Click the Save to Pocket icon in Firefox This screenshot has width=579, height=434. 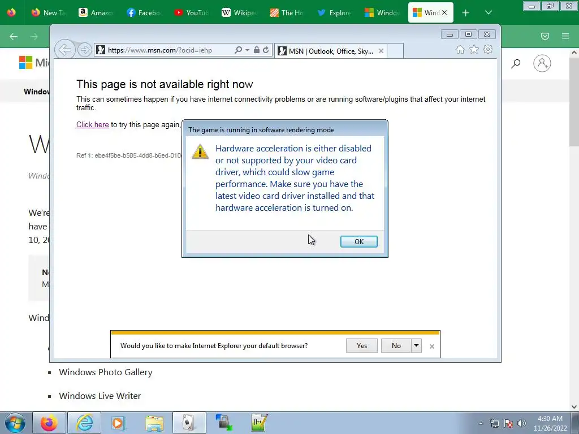pyautogui.click(x=545, y=36)
